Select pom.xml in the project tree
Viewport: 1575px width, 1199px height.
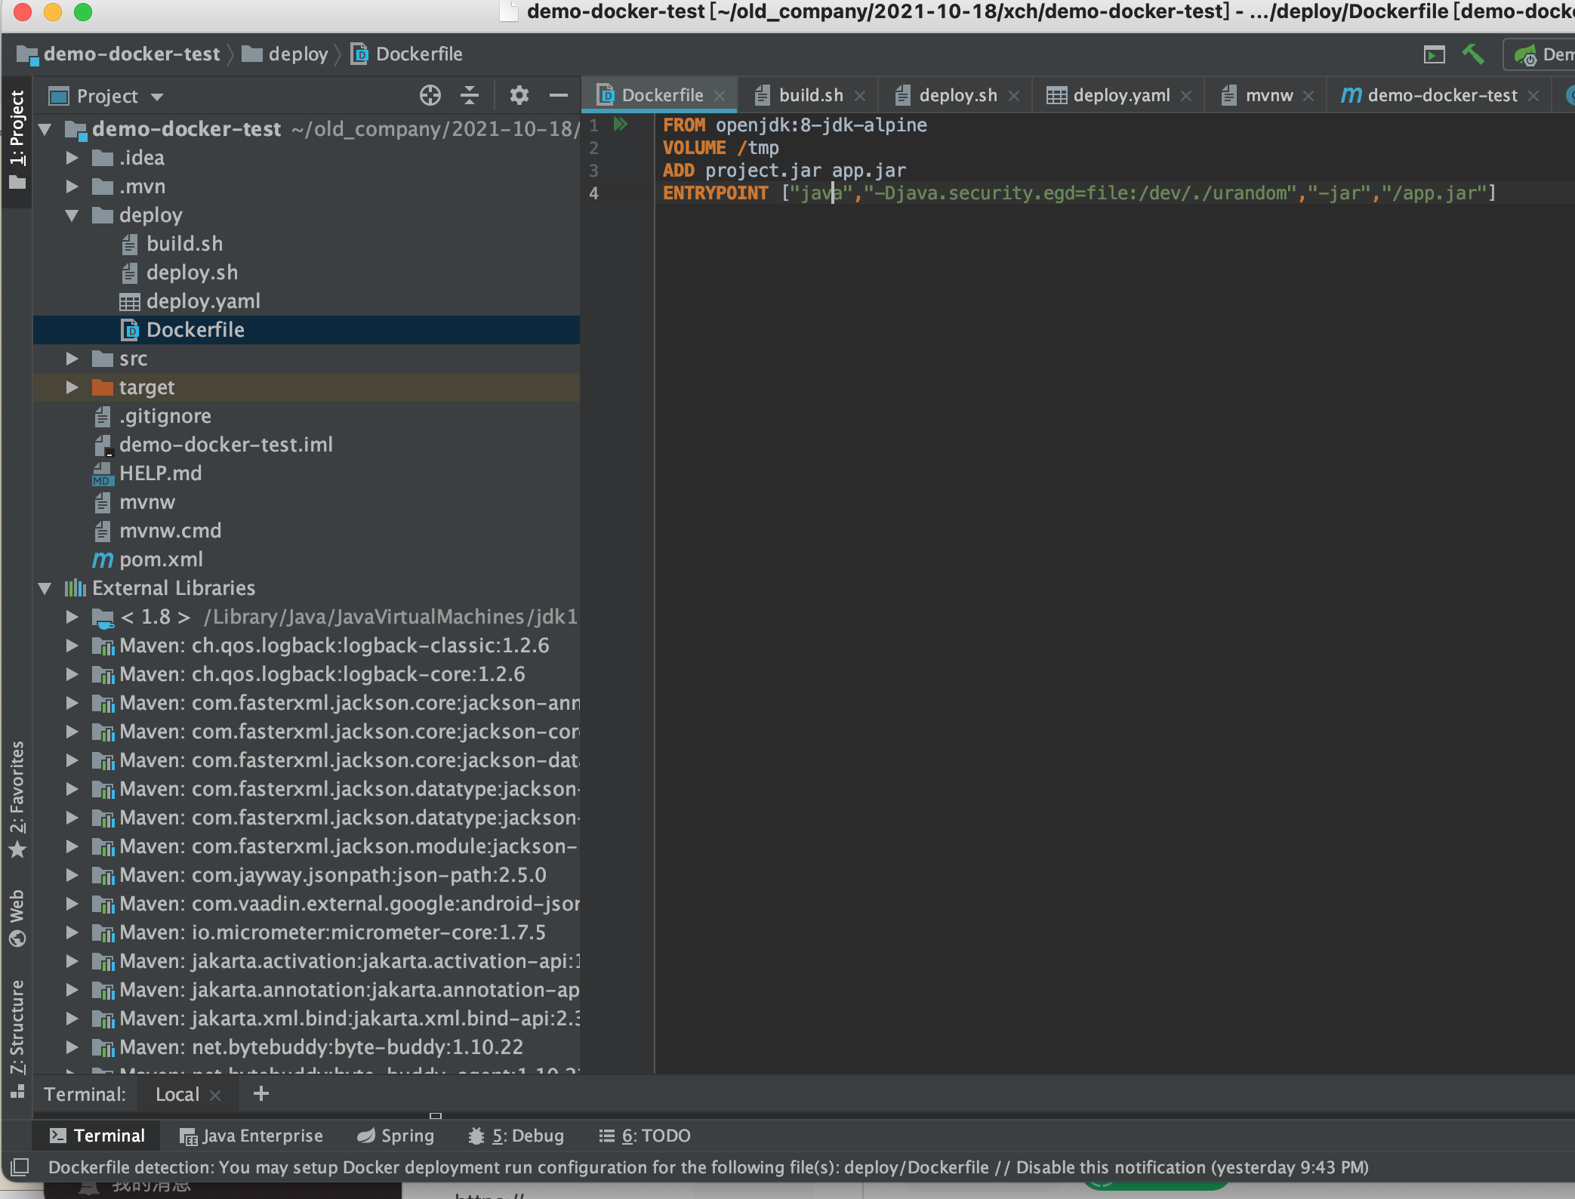(x=161, y=559)
